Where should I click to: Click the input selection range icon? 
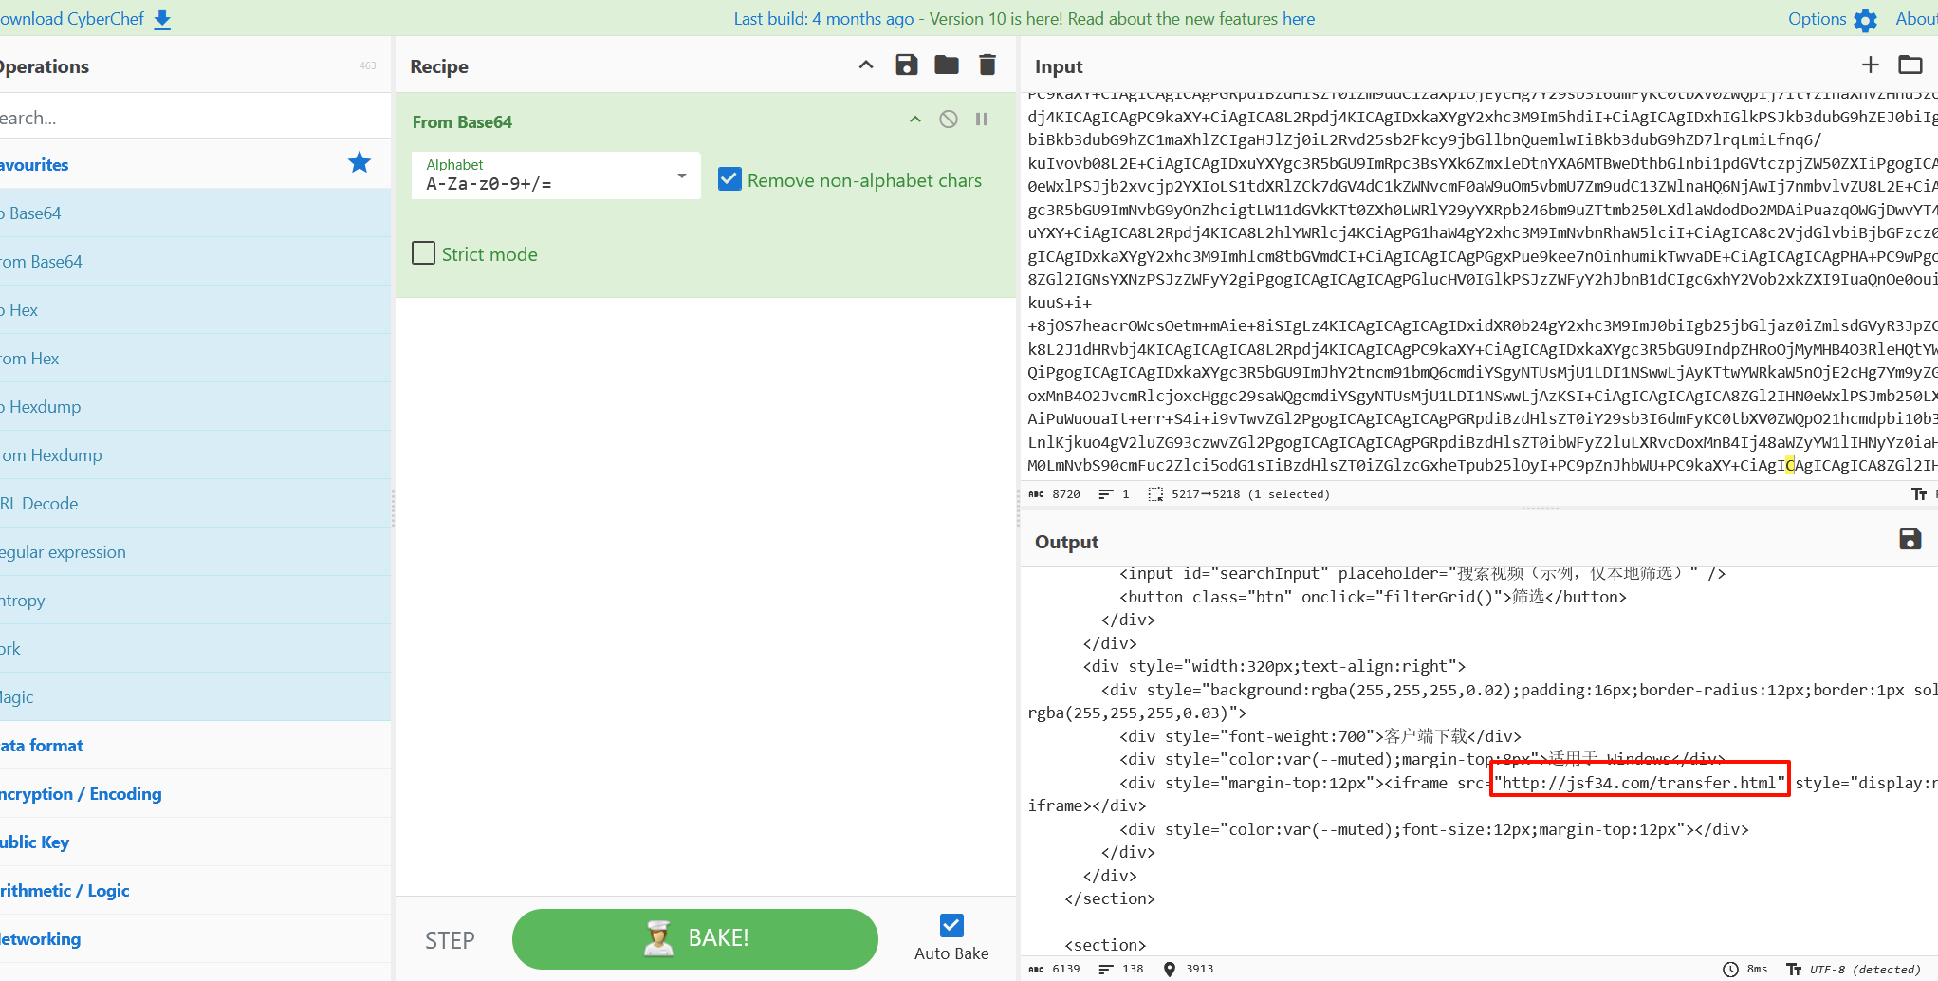click(1155, 494)
